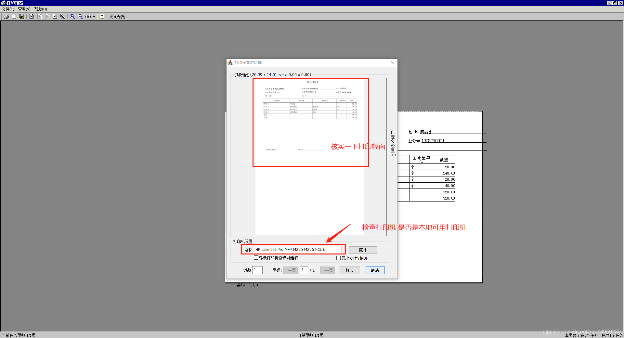The width and height of the screenshot is (624, 338).
Task: Click the 仓库 成品仓 text on the page
Action: [x=420, y=132]
